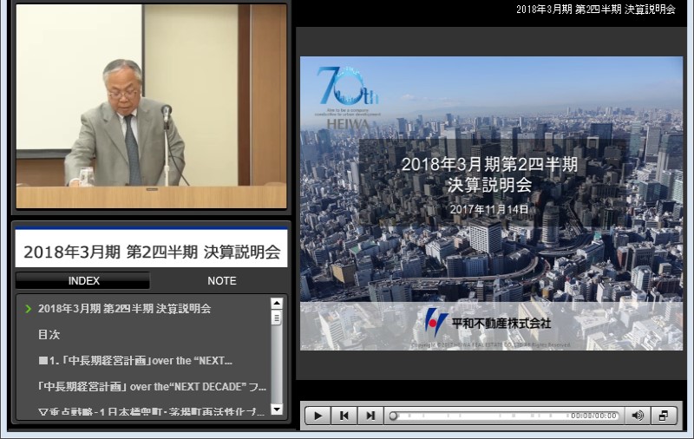
Task: Click the seek bar handle
Action: [393, 416]
